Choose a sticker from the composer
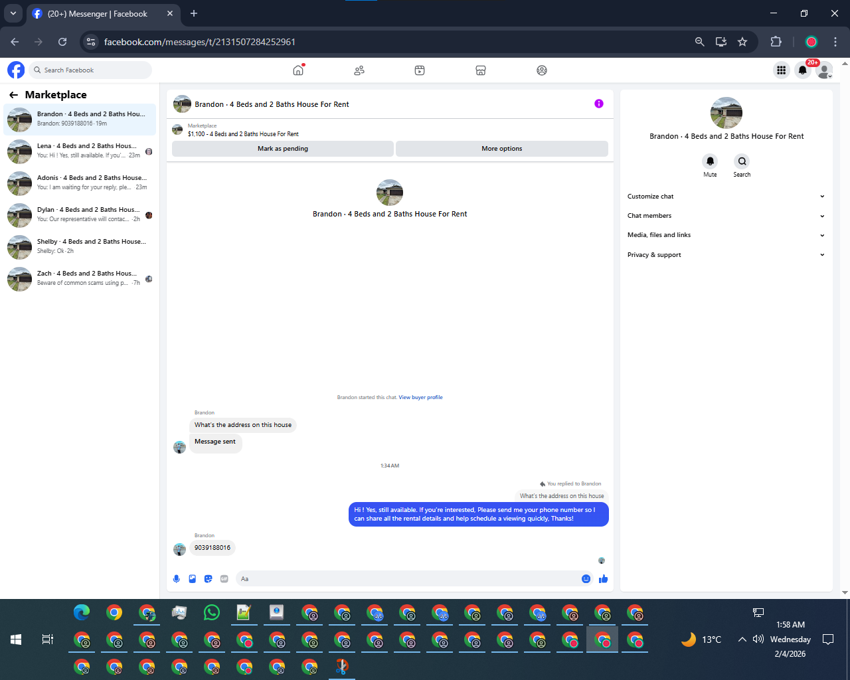Viewport: 850px width, 680px height. click(208, 579)
